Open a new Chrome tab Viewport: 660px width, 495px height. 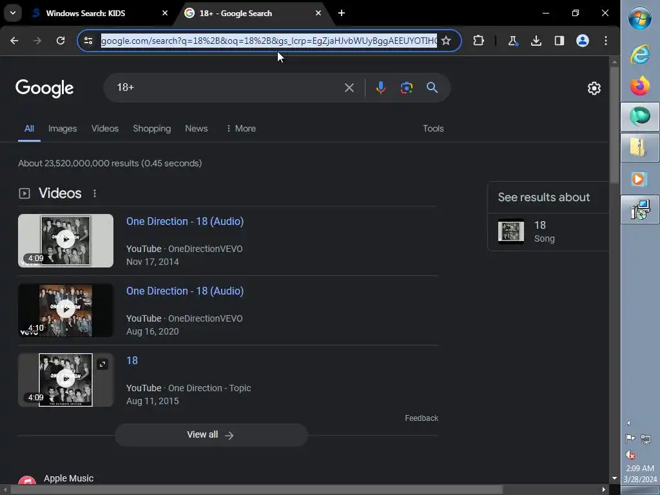pyautogui.click(x=342, y=13)
